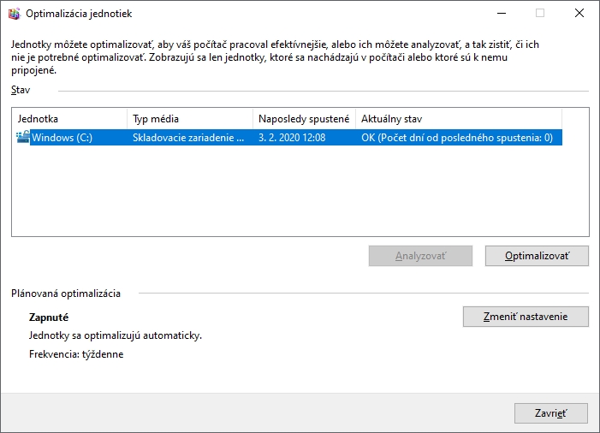600x433 pixels.
Task: Sort drives by the Jednotka column header
Action: coord(70,119)
